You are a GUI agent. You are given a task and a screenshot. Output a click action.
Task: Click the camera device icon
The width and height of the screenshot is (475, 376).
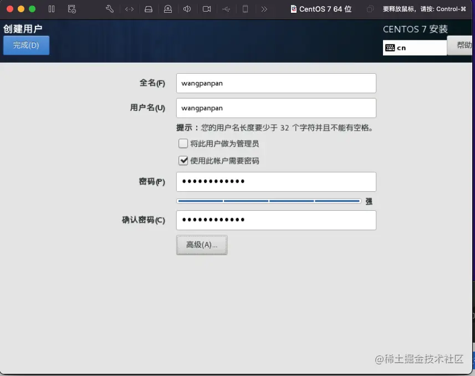click(207, 9)
